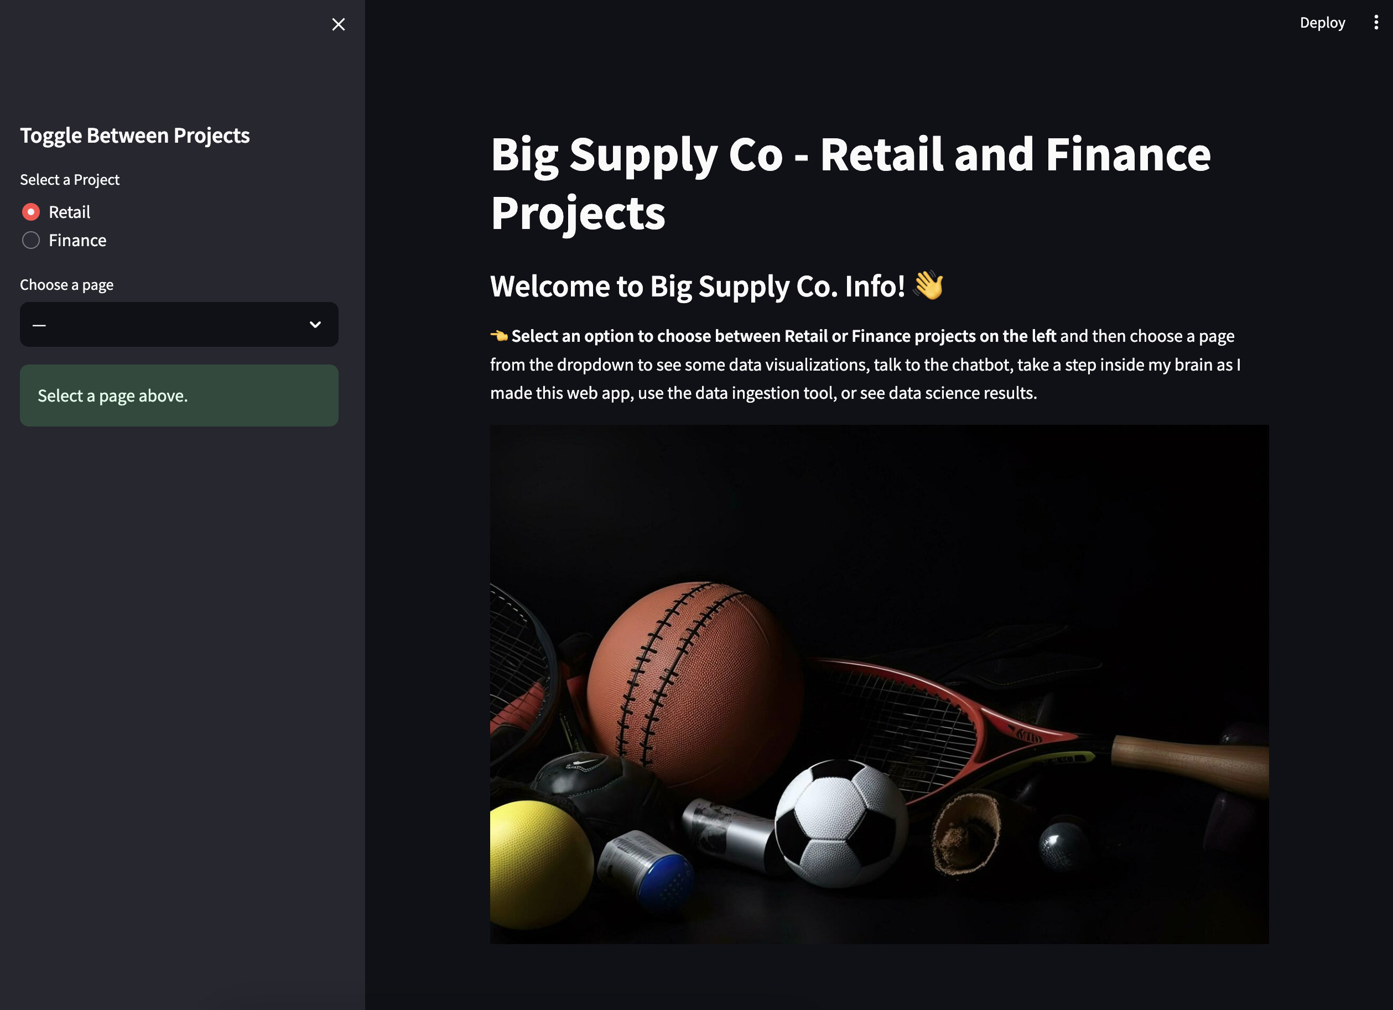Click the Retail option label text
Viewport: 1393px width, 1010px height.
[69, 212]
